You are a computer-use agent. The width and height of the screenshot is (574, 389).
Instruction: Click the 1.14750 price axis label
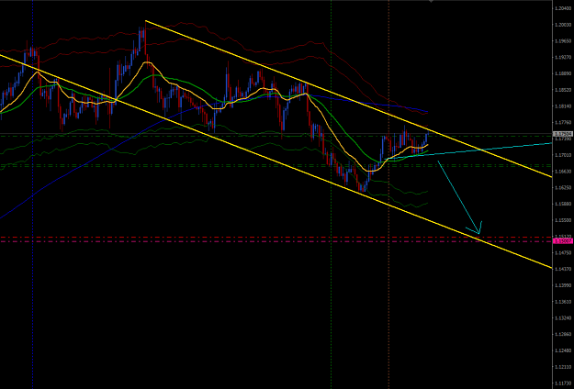point(563,252)
